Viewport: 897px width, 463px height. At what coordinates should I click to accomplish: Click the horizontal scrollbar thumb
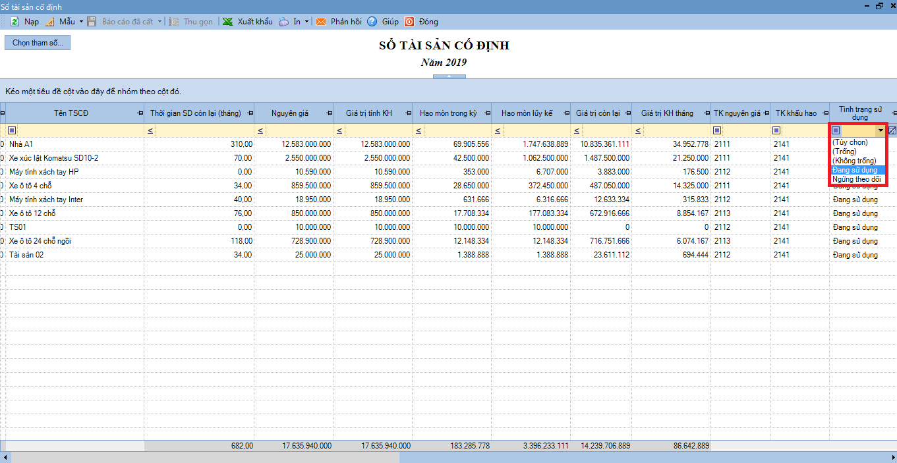206,457
